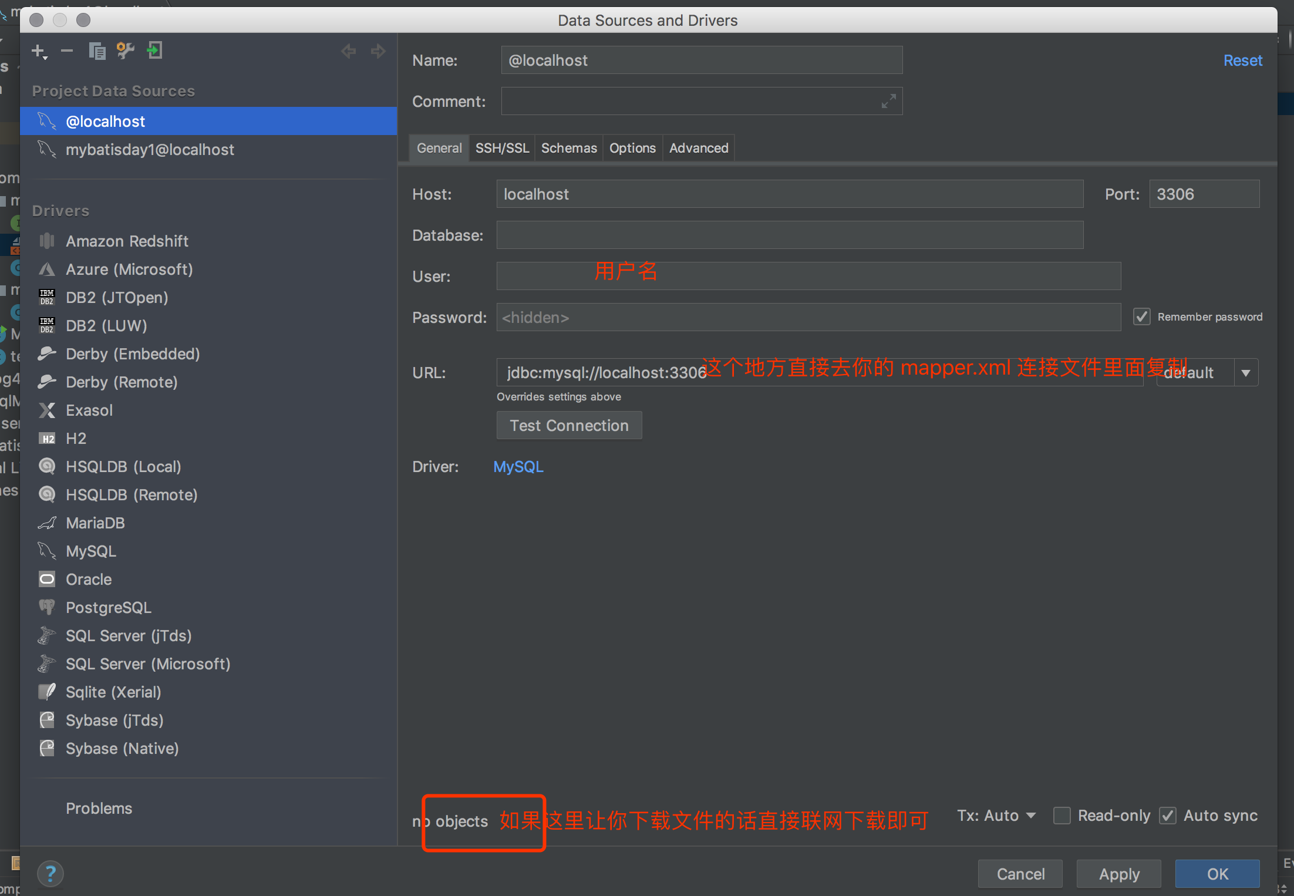Click the back navigation arrow icon
This screenshot has width=1294, height=896.
[x=348, y=51]
